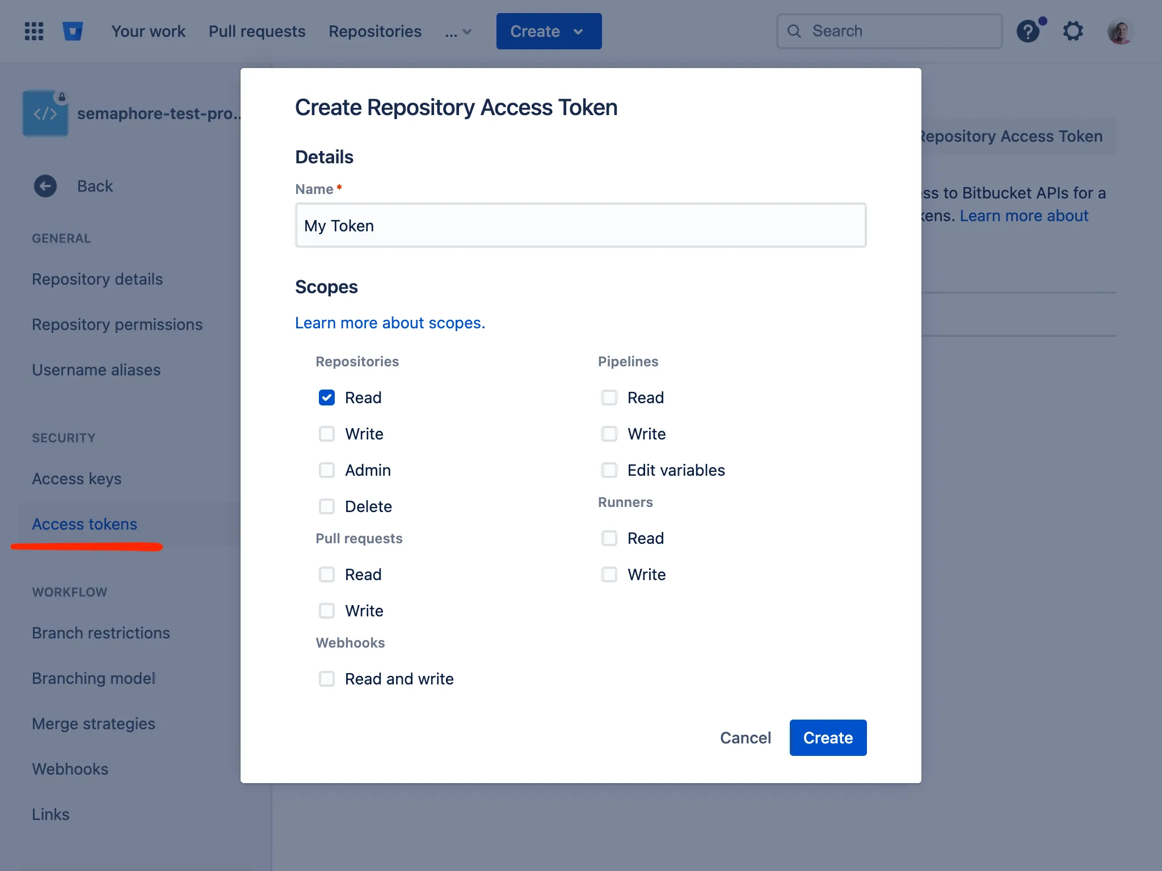The height and width of the screenshot is (871, 1162).
Task: Click the token Name input field
Action: tap(580, 226)
